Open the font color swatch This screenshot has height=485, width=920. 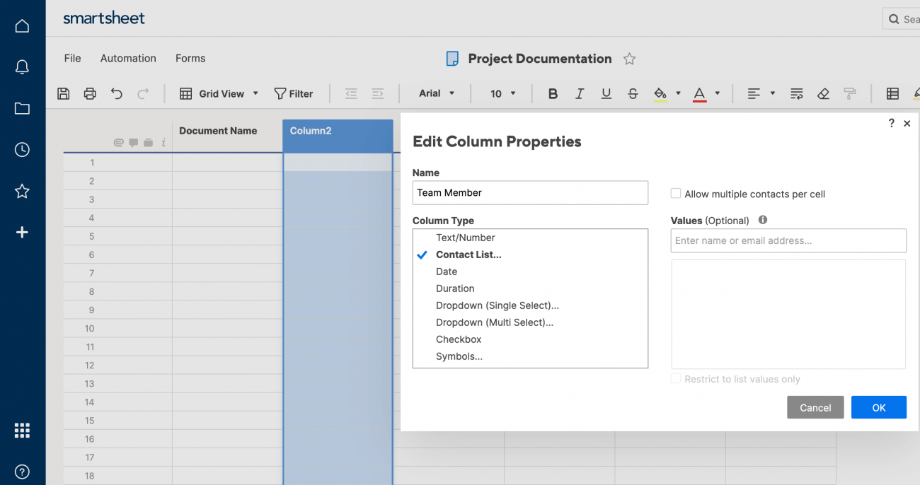(698, 93)
